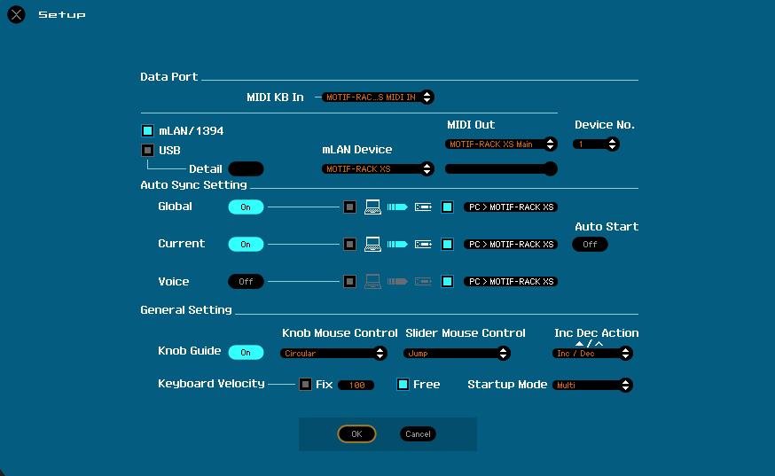Check the left direction box in Voice row
This screenshot has height=476, width=775.
click(349, 282)
